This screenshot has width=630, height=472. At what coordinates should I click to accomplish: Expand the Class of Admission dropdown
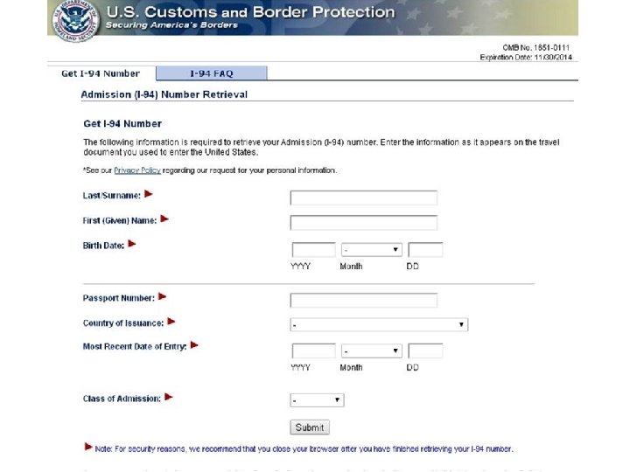point(317,400)
